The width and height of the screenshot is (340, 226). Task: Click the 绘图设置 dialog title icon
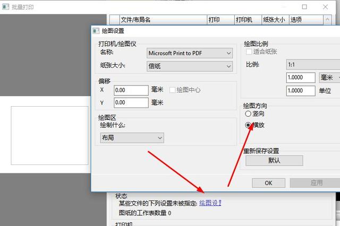[x=96, y=31]
